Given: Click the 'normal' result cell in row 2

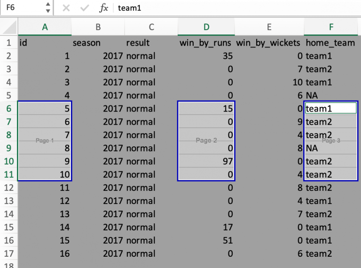Looking at the screenshot, I should [151, 56].
